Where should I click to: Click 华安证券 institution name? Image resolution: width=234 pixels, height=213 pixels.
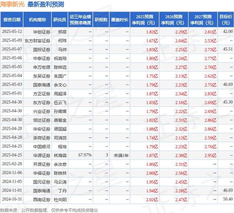pyautogui.click(x=42, y=129)
